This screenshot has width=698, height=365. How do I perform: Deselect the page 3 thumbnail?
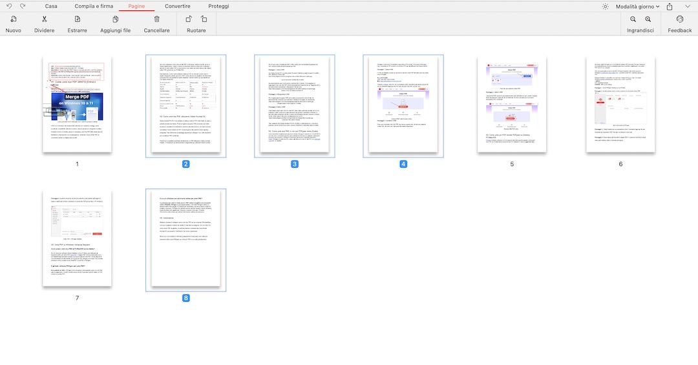[x=294, y=105]
